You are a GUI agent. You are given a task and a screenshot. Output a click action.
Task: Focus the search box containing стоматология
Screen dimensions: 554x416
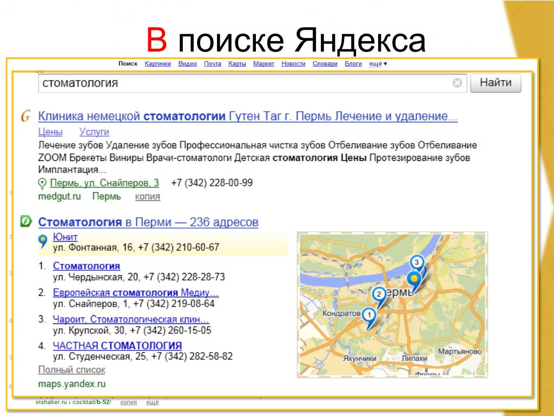pyautogui.click(x=253, y=83)
